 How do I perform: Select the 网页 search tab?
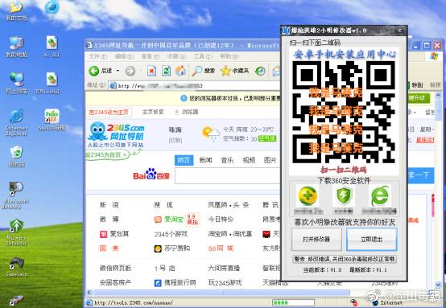184,160
